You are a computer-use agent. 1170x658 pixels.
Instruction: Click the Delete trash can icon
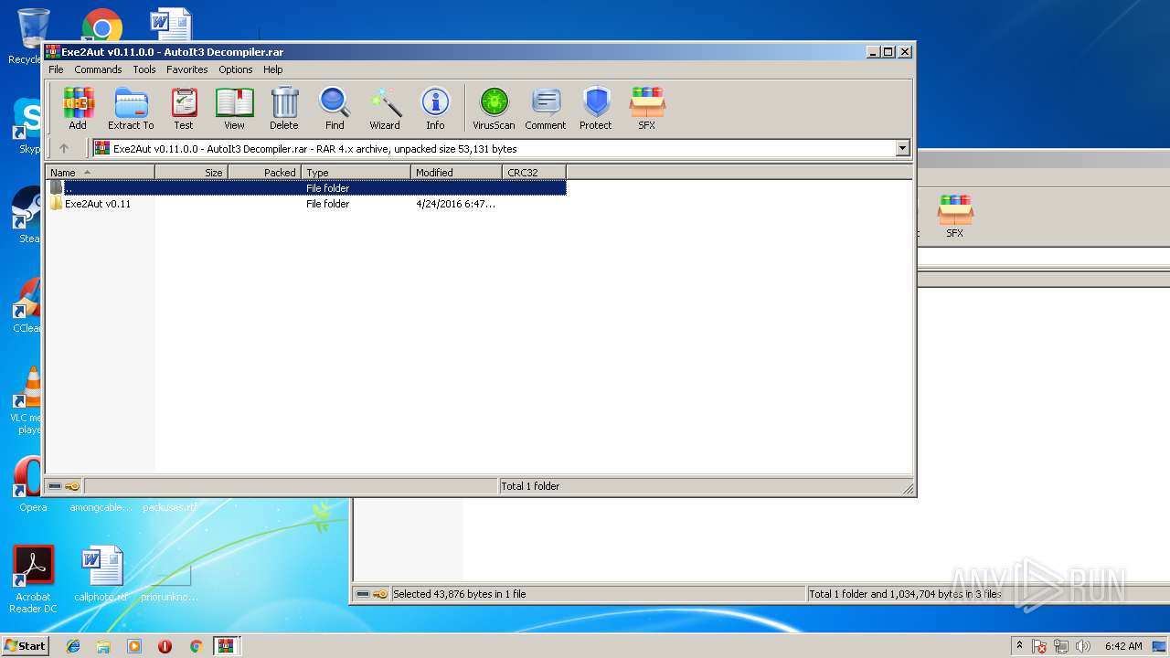284,109
